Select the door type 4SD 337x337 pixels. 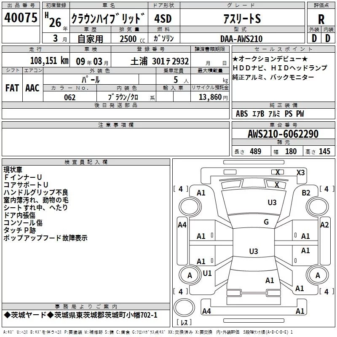pyautogui.click(x=163, y=19)
